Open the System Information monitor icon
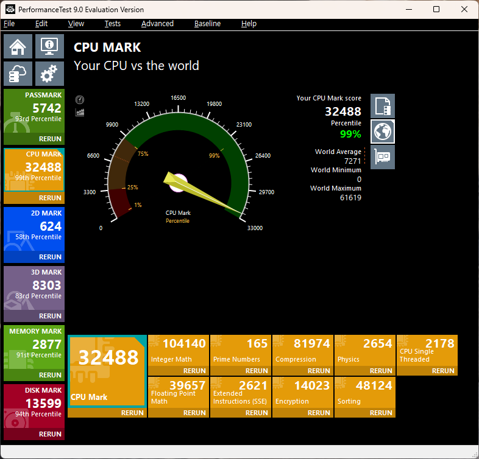Viewport: 479px width, 459px height. [x=49, y=46]
